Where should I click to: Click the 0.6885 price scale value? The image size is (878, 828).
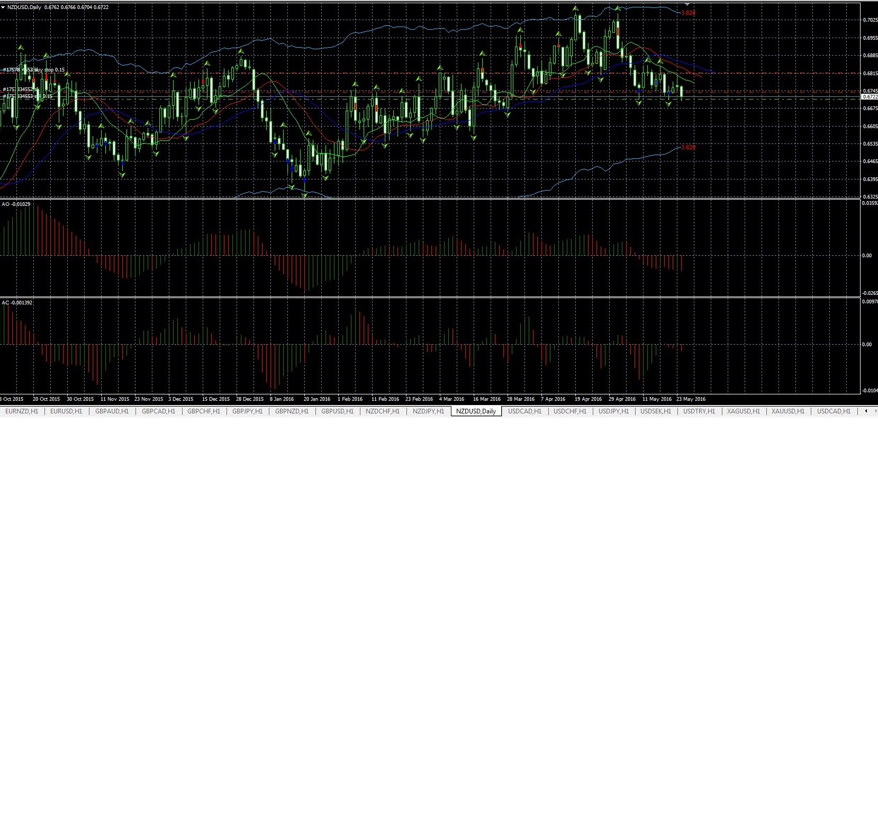pos(870,56)
